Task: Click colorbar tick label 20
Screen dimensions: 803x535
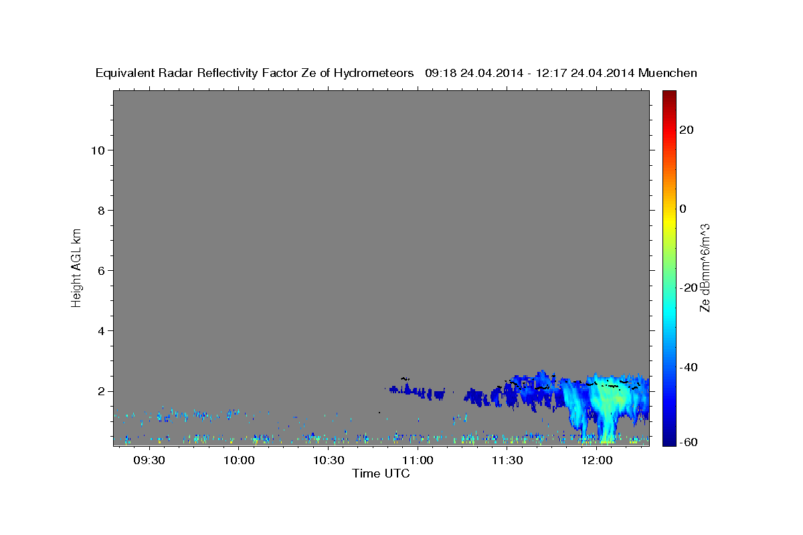Action: point(687,130)
